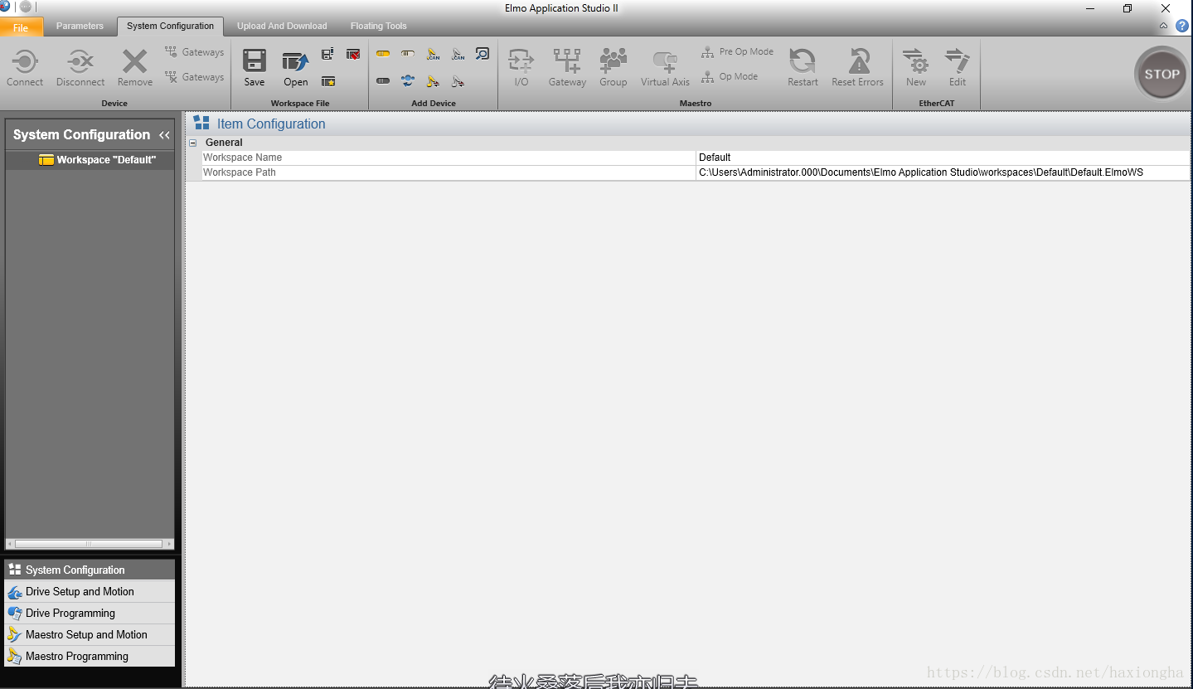This screenshot has width=1193, height=689.
Task: Add the white drive device
Action: 408,54
